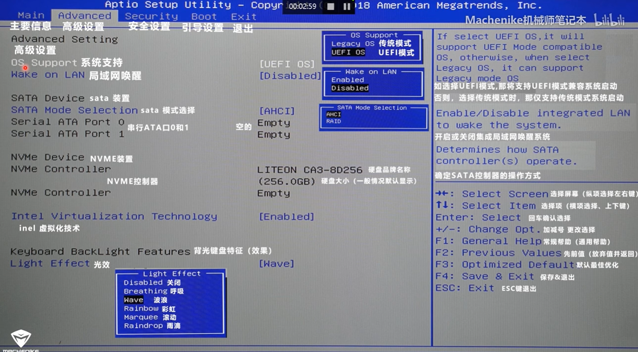The height and width of the screenshot is (352, 638).
Task: Pick Breathing light effect
Action: [146, 291]
